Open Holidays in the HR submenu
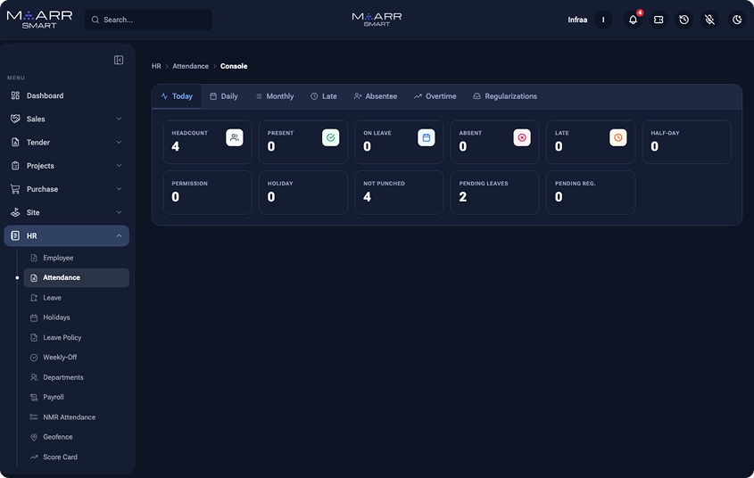The height and width of the screenshot is (478, 754). [x=77, y=317]
